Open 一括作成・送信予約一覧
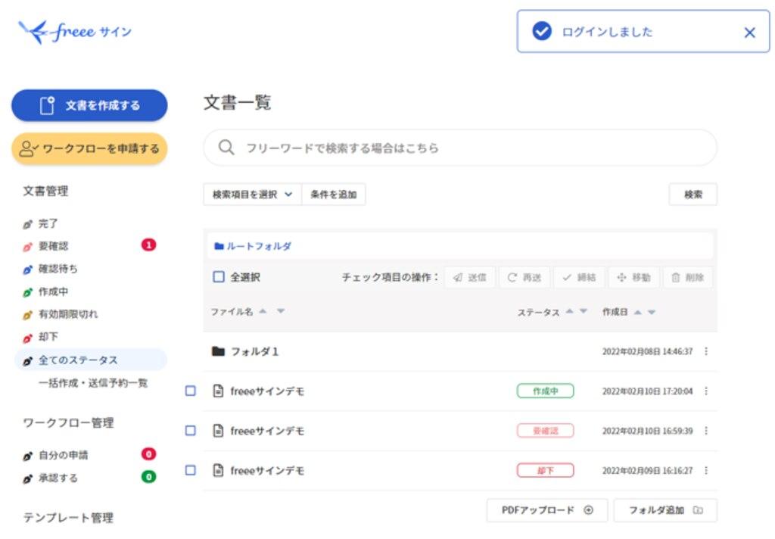The height and width of the screenshot is (539, 775). tap(93, 383)
